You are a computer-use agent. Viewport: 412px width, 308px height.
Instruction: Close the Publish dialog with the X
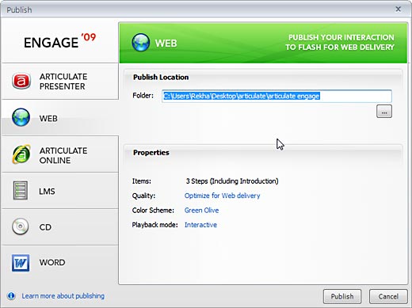coord(399,10)
